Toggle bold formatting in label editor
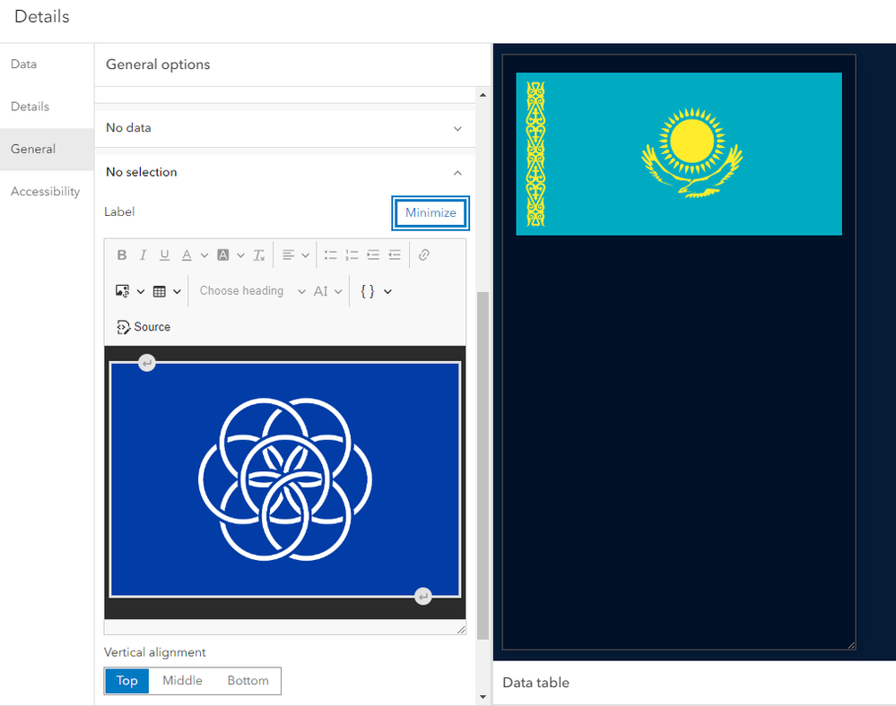896x706 pixels. [122, 255]
